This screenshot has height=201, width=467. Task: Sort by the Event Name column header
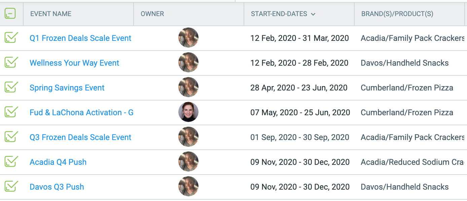coord(51,14)
